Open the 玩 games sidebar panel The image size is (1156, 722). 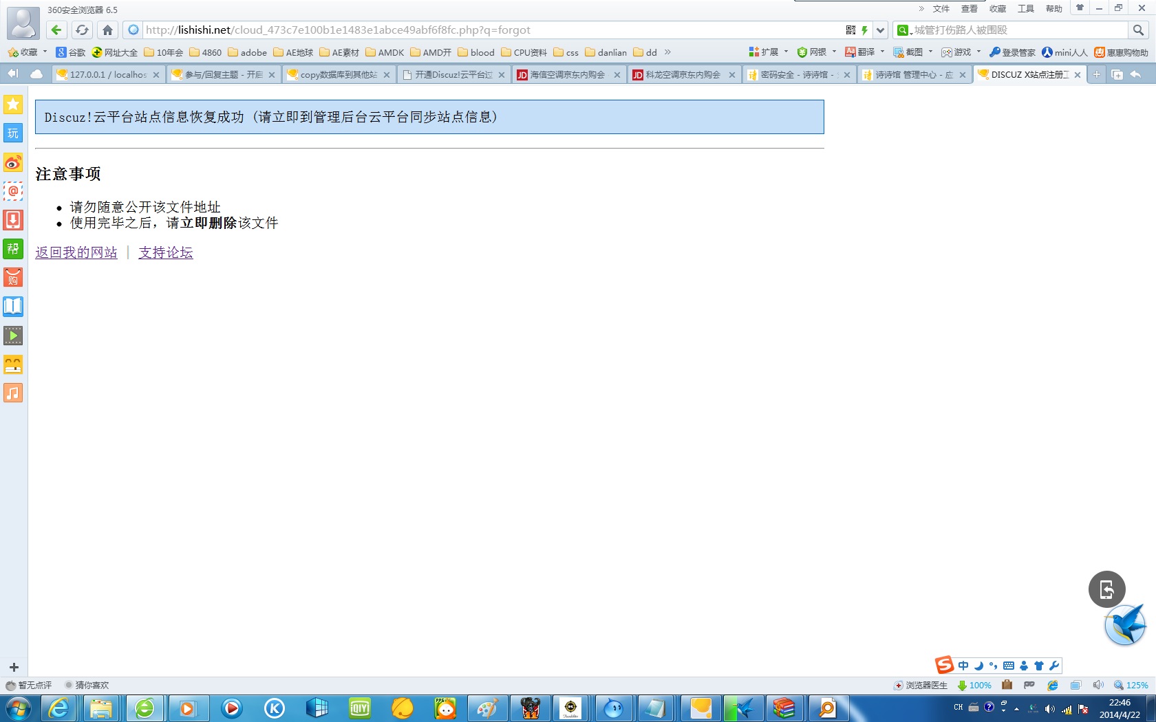(x=13, y=133)
